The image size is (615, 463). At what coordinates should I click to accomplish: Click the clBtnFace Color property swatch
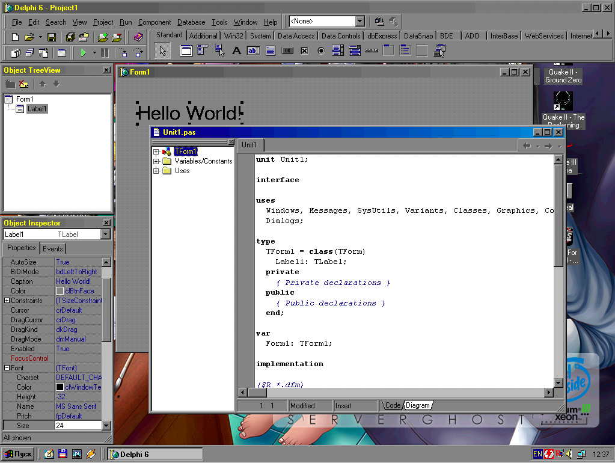coord(60,291)
